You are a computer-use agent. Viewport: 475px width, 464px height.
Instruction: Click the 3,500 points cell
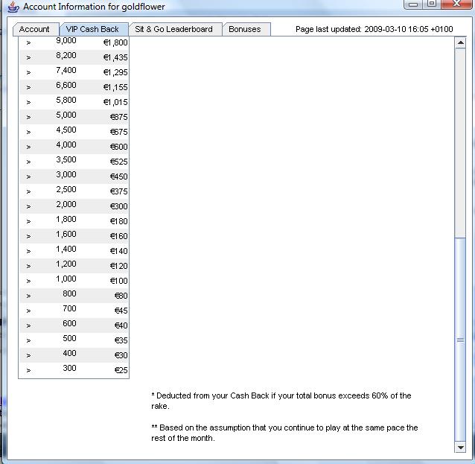[x=66, y=159]
